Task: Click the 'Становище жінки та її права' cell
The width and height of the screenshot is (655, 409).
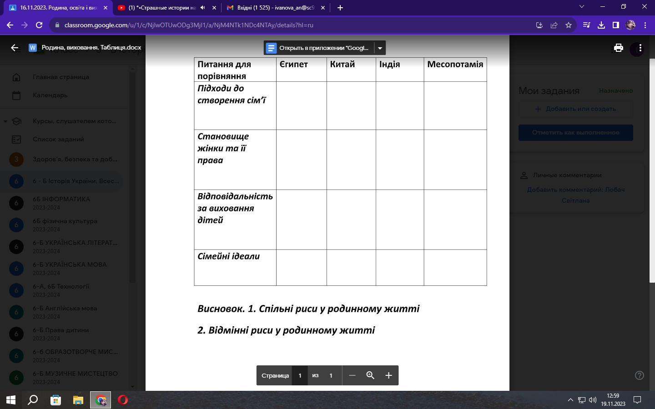Action: click(235, 160)
